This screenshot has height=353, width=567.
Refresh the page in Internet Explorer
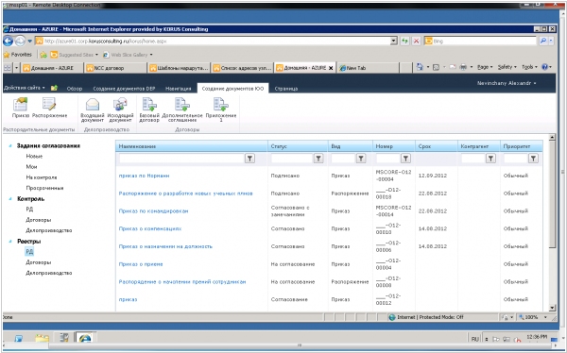404,42
